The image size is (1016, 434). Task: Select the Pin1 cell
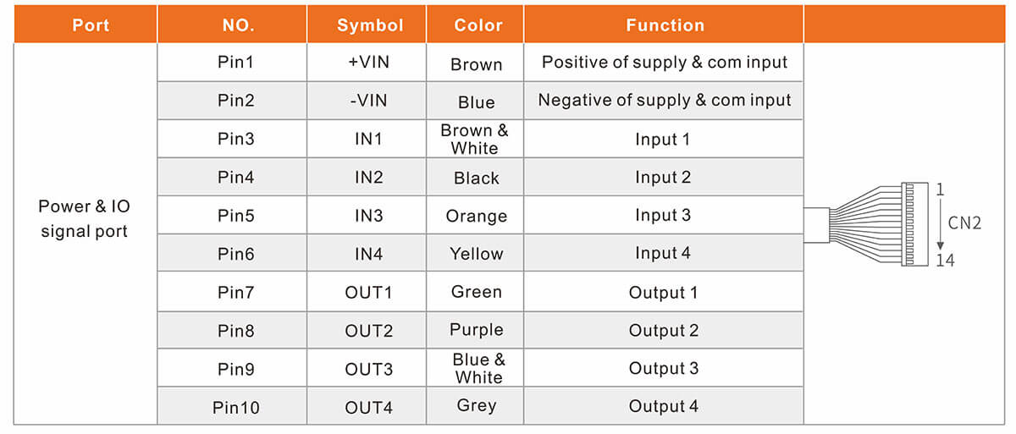coord(235,63)
